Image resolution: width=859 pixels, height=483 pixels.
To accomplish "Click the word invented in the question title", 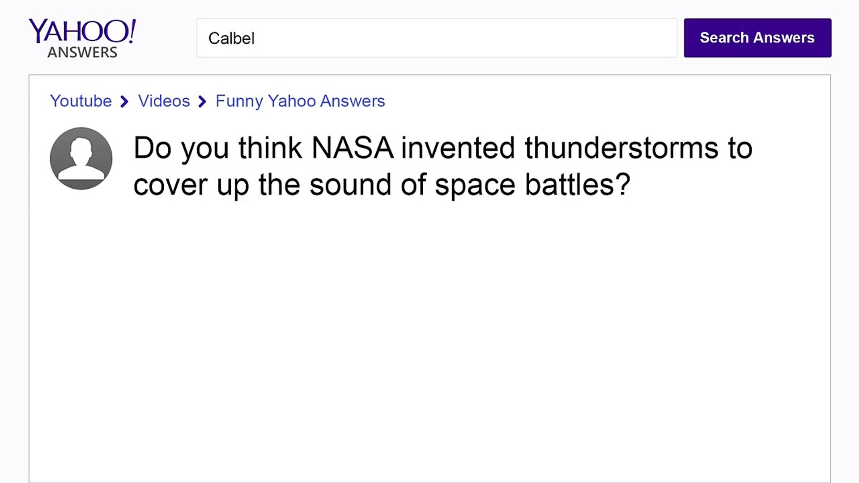I will [458, 148].
